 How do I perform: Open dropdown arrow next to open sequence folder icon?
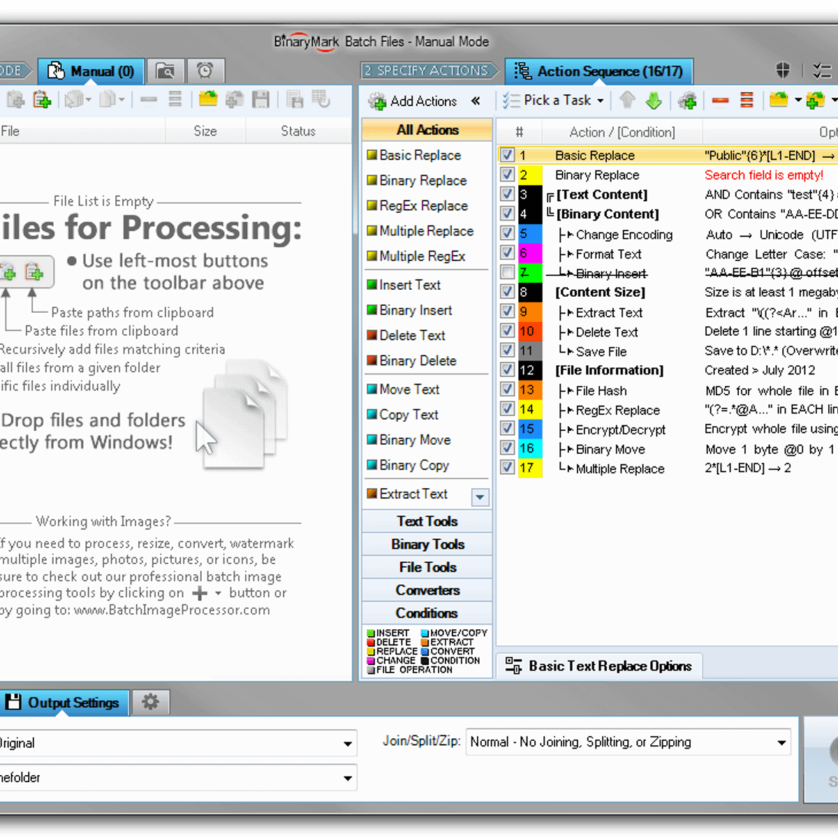797,101
